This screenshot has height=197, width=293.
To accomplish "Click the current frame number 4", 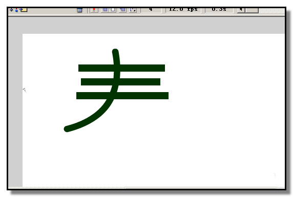I will [151, 10].
